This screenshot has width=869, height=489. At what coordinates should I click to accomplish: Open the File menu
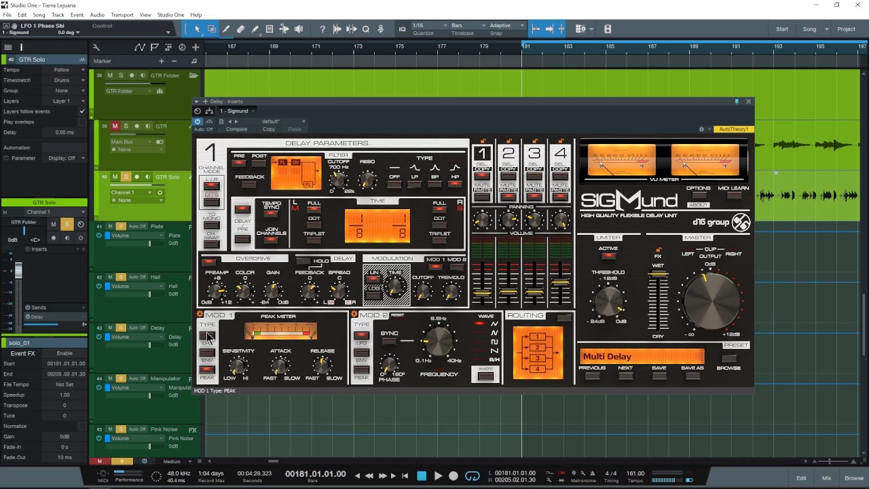pos(7,15)
